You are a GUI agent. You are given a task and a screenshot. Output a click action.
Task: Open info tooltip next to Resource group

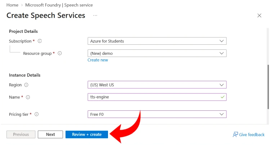[x=59, y=53]
